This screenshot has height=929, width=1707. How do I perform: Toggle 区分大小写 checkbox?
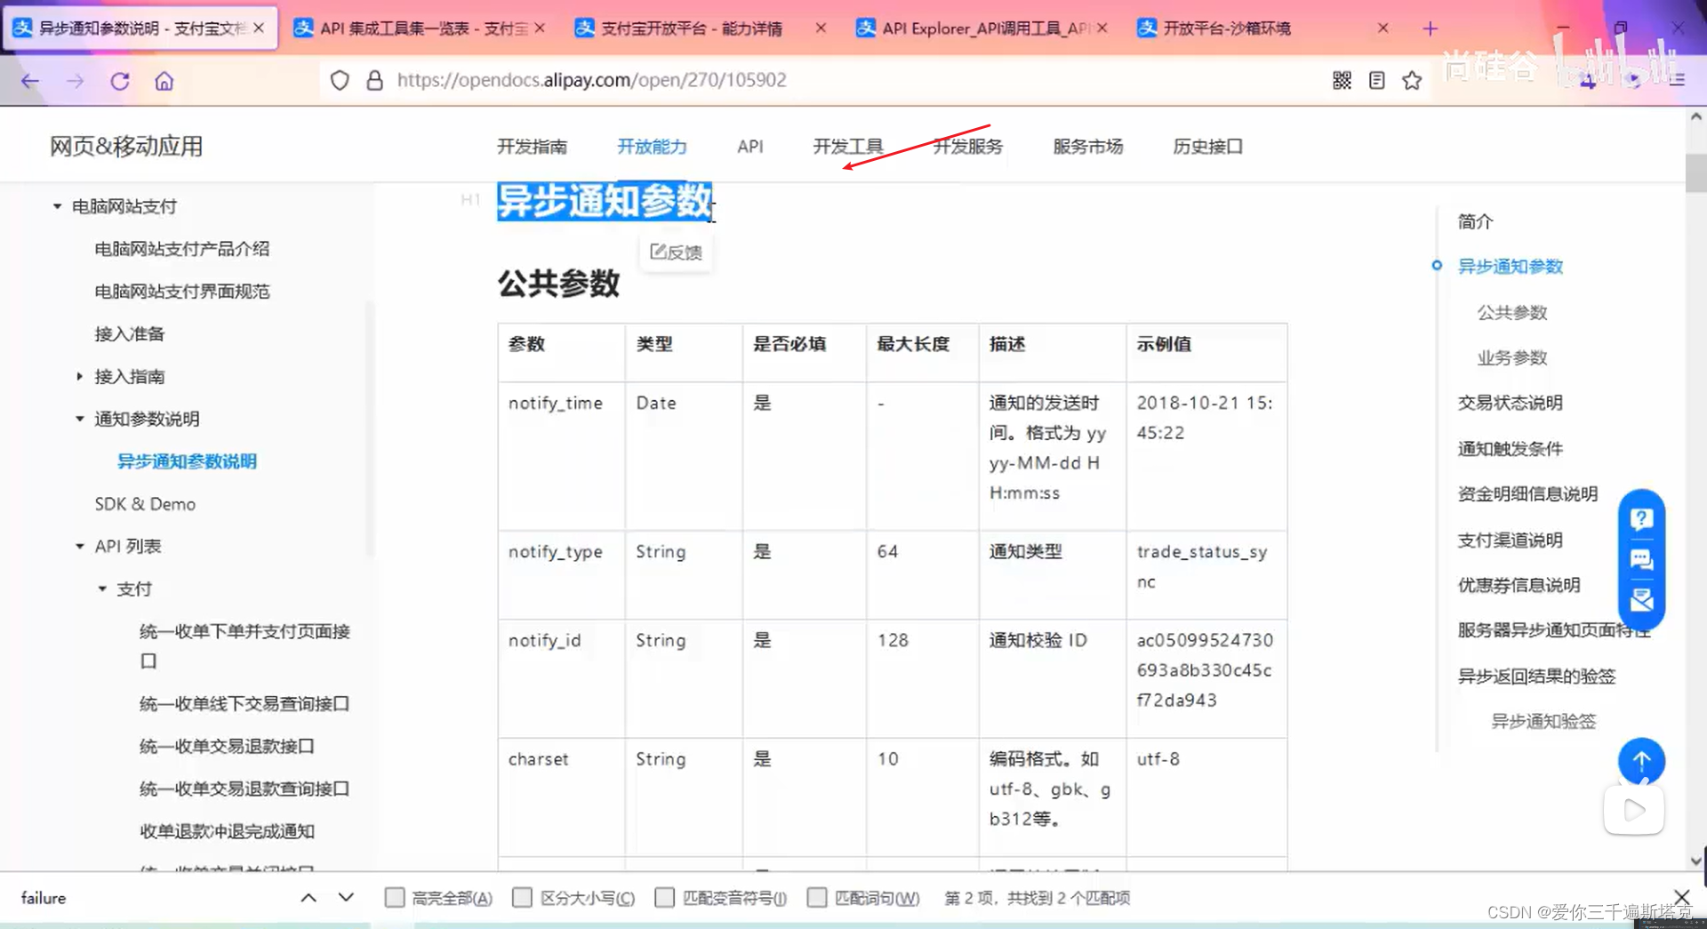pyautogui.click(x=523, y=898)
